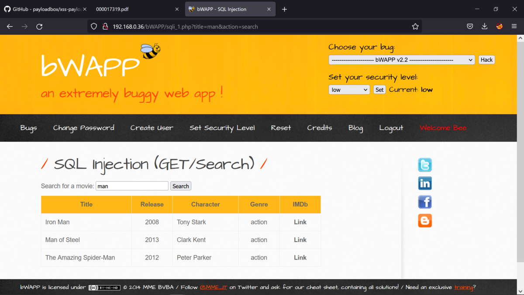The image size is (524, 295).
Task: Open Set Security Level menu item
Action: click(x=222, y=128)
